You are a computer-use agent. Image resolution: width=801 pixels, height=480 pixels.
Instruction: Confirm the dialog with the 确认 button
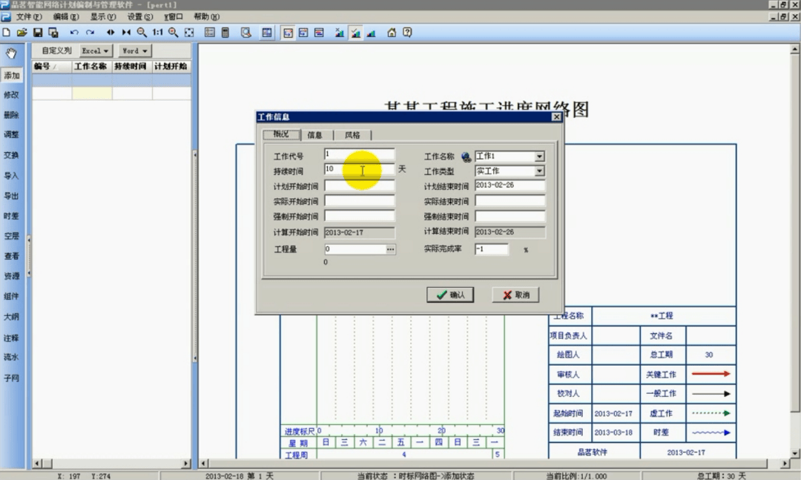pyautogui.click(x=450, y=295)
